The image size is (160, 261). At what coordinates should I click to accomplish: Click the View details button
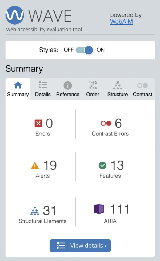point(80,246)
